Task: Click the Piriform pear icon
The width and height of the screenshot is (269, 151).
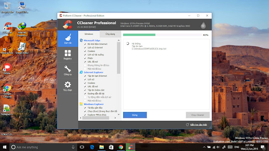Action: [x=203, y=25]
